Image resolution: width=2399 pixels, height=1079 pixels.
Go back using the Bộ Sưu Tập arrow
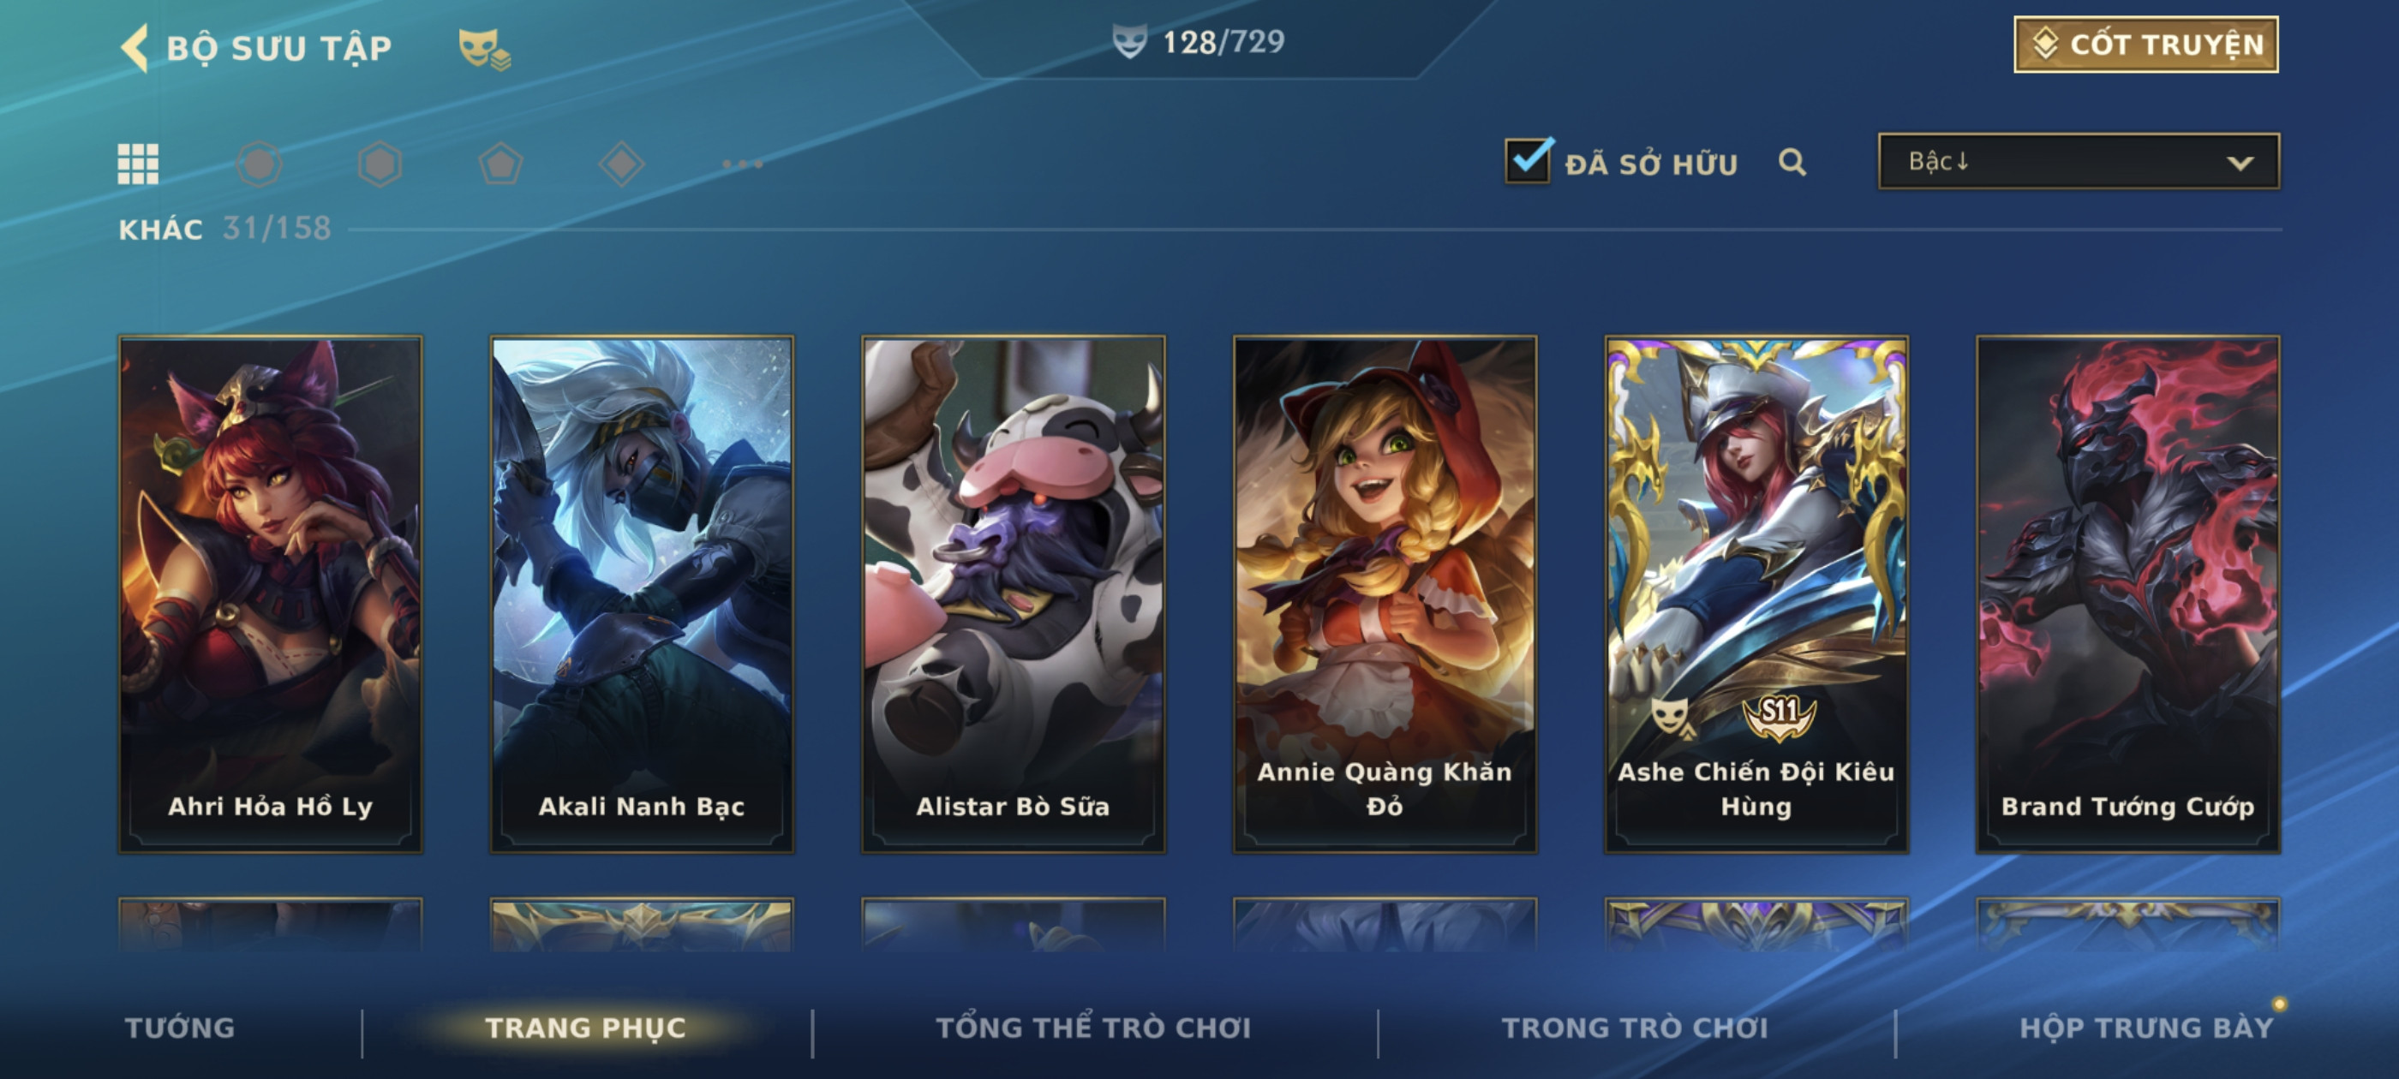coord(135,47)
